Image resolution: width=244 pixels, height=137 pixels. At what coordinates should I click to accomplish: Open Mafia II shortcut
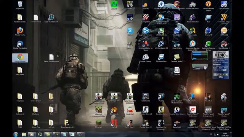(x=114, y=124)
